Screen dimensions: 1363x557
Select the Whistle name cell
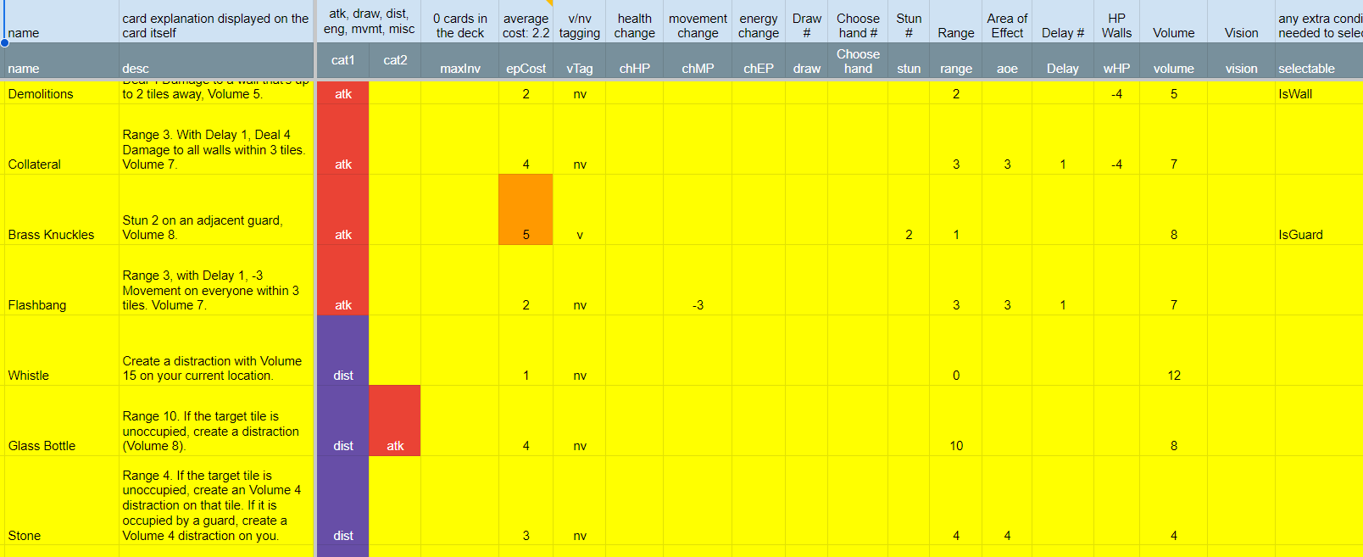(29, 376)
